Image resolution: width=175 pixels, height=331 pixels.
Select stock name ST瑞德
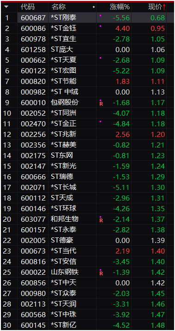[62, 177]
